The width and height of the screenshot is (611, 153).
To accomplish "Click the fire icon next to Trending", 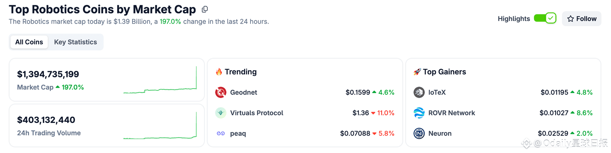I will (x=219, y=72).
